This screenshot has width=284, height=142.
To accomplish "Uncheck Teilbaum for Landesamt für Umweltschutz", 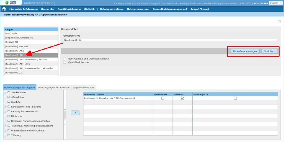I will 183,98.
